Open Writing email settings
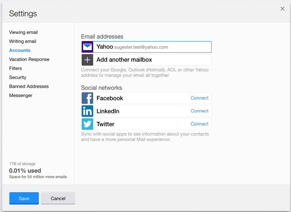This screenshot has height=212, width=291. click(23, 41)
